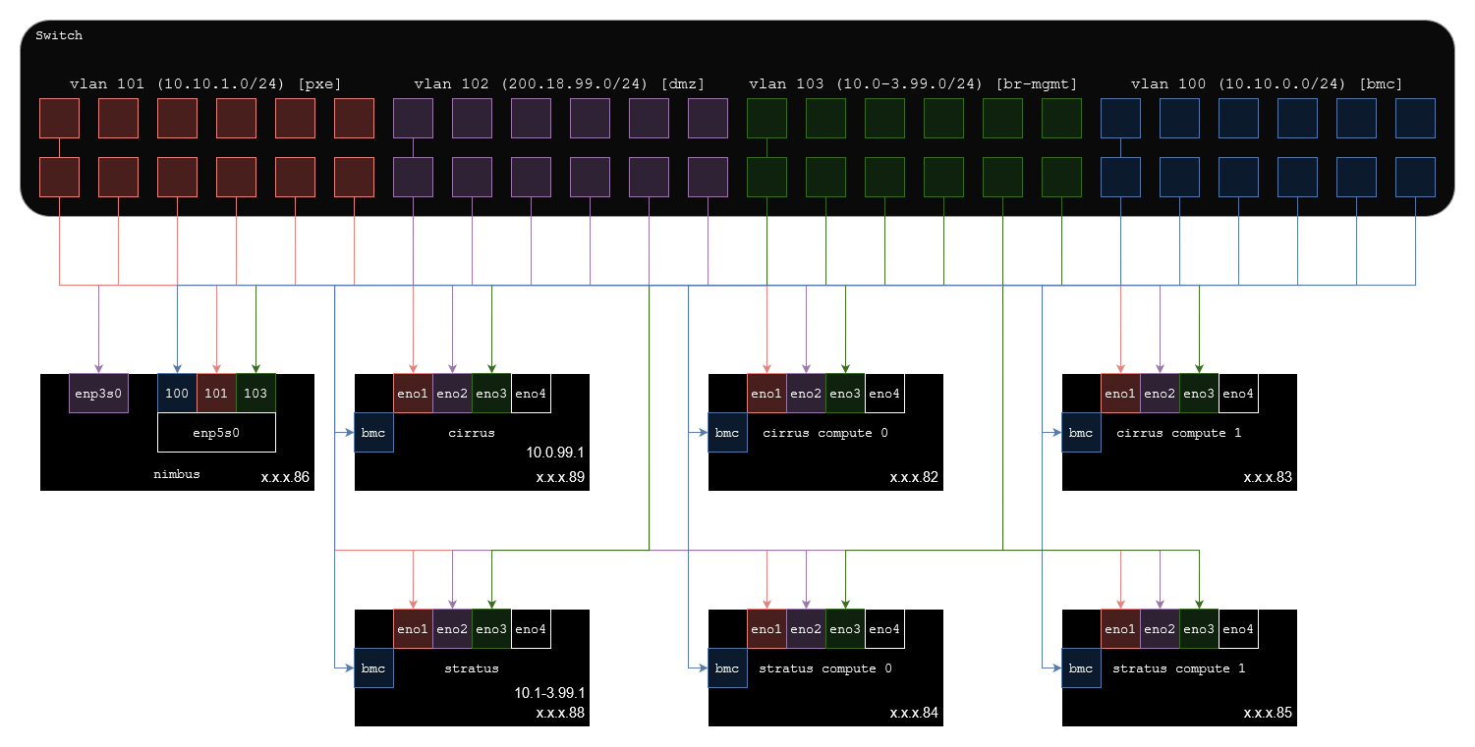This screenshot has width=1475, height=747.
Task: Select eno4 on stratus compute 0
Action: (884, 628)
